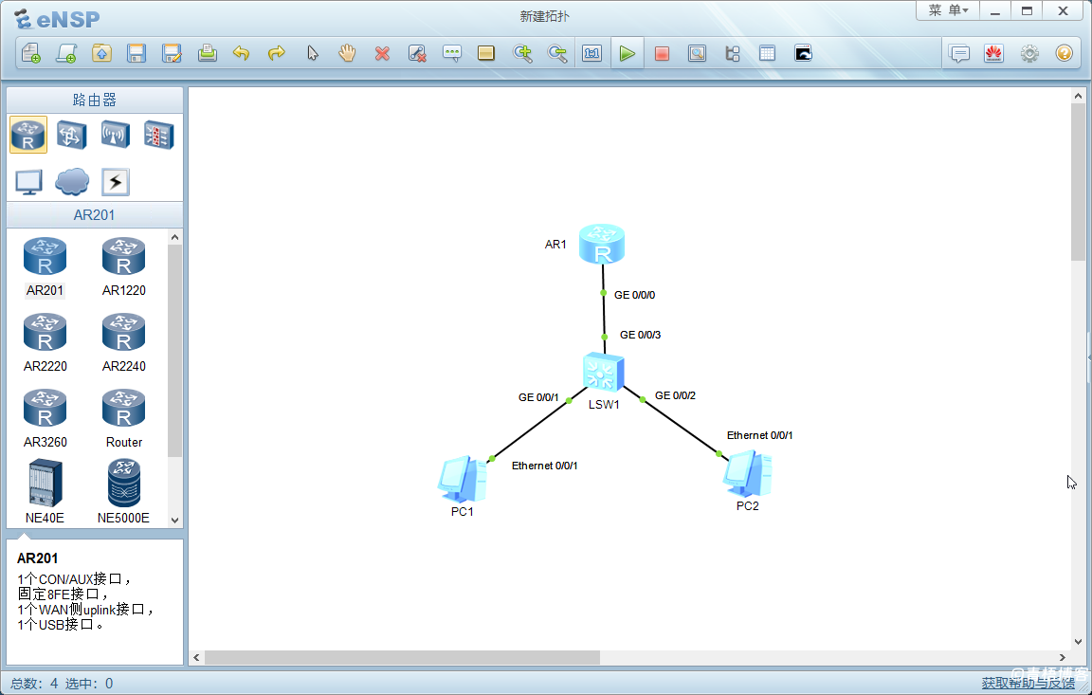Select the WLAN device category icon
1092x695 pixels.
[115, 135]
